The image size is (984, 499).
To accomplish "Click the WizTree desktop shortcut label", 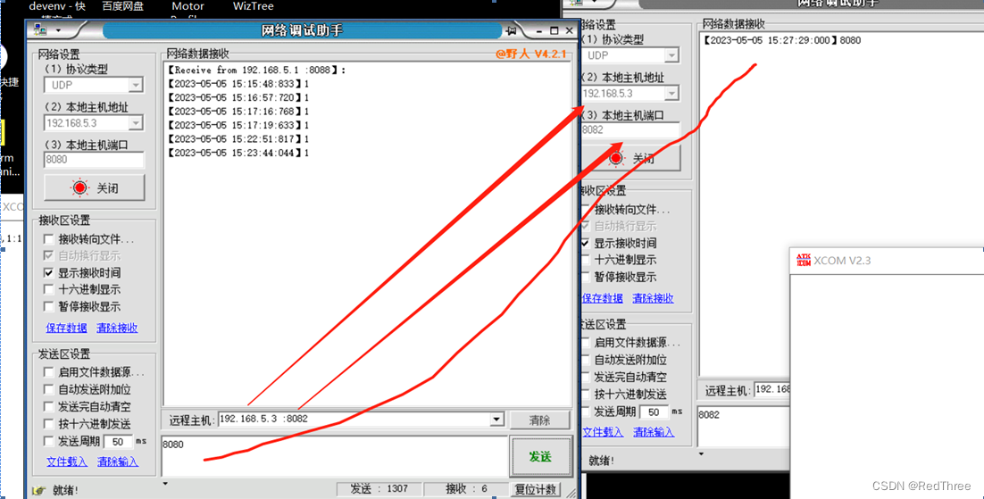I will [x=253, y=6].
